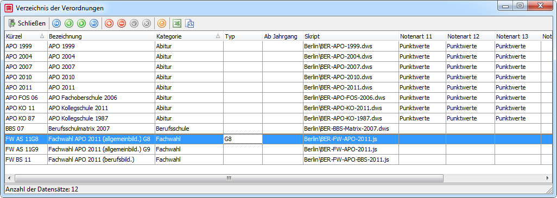557x198 pixels.
Task: Jump to the last record
Action: coord(94,23)
